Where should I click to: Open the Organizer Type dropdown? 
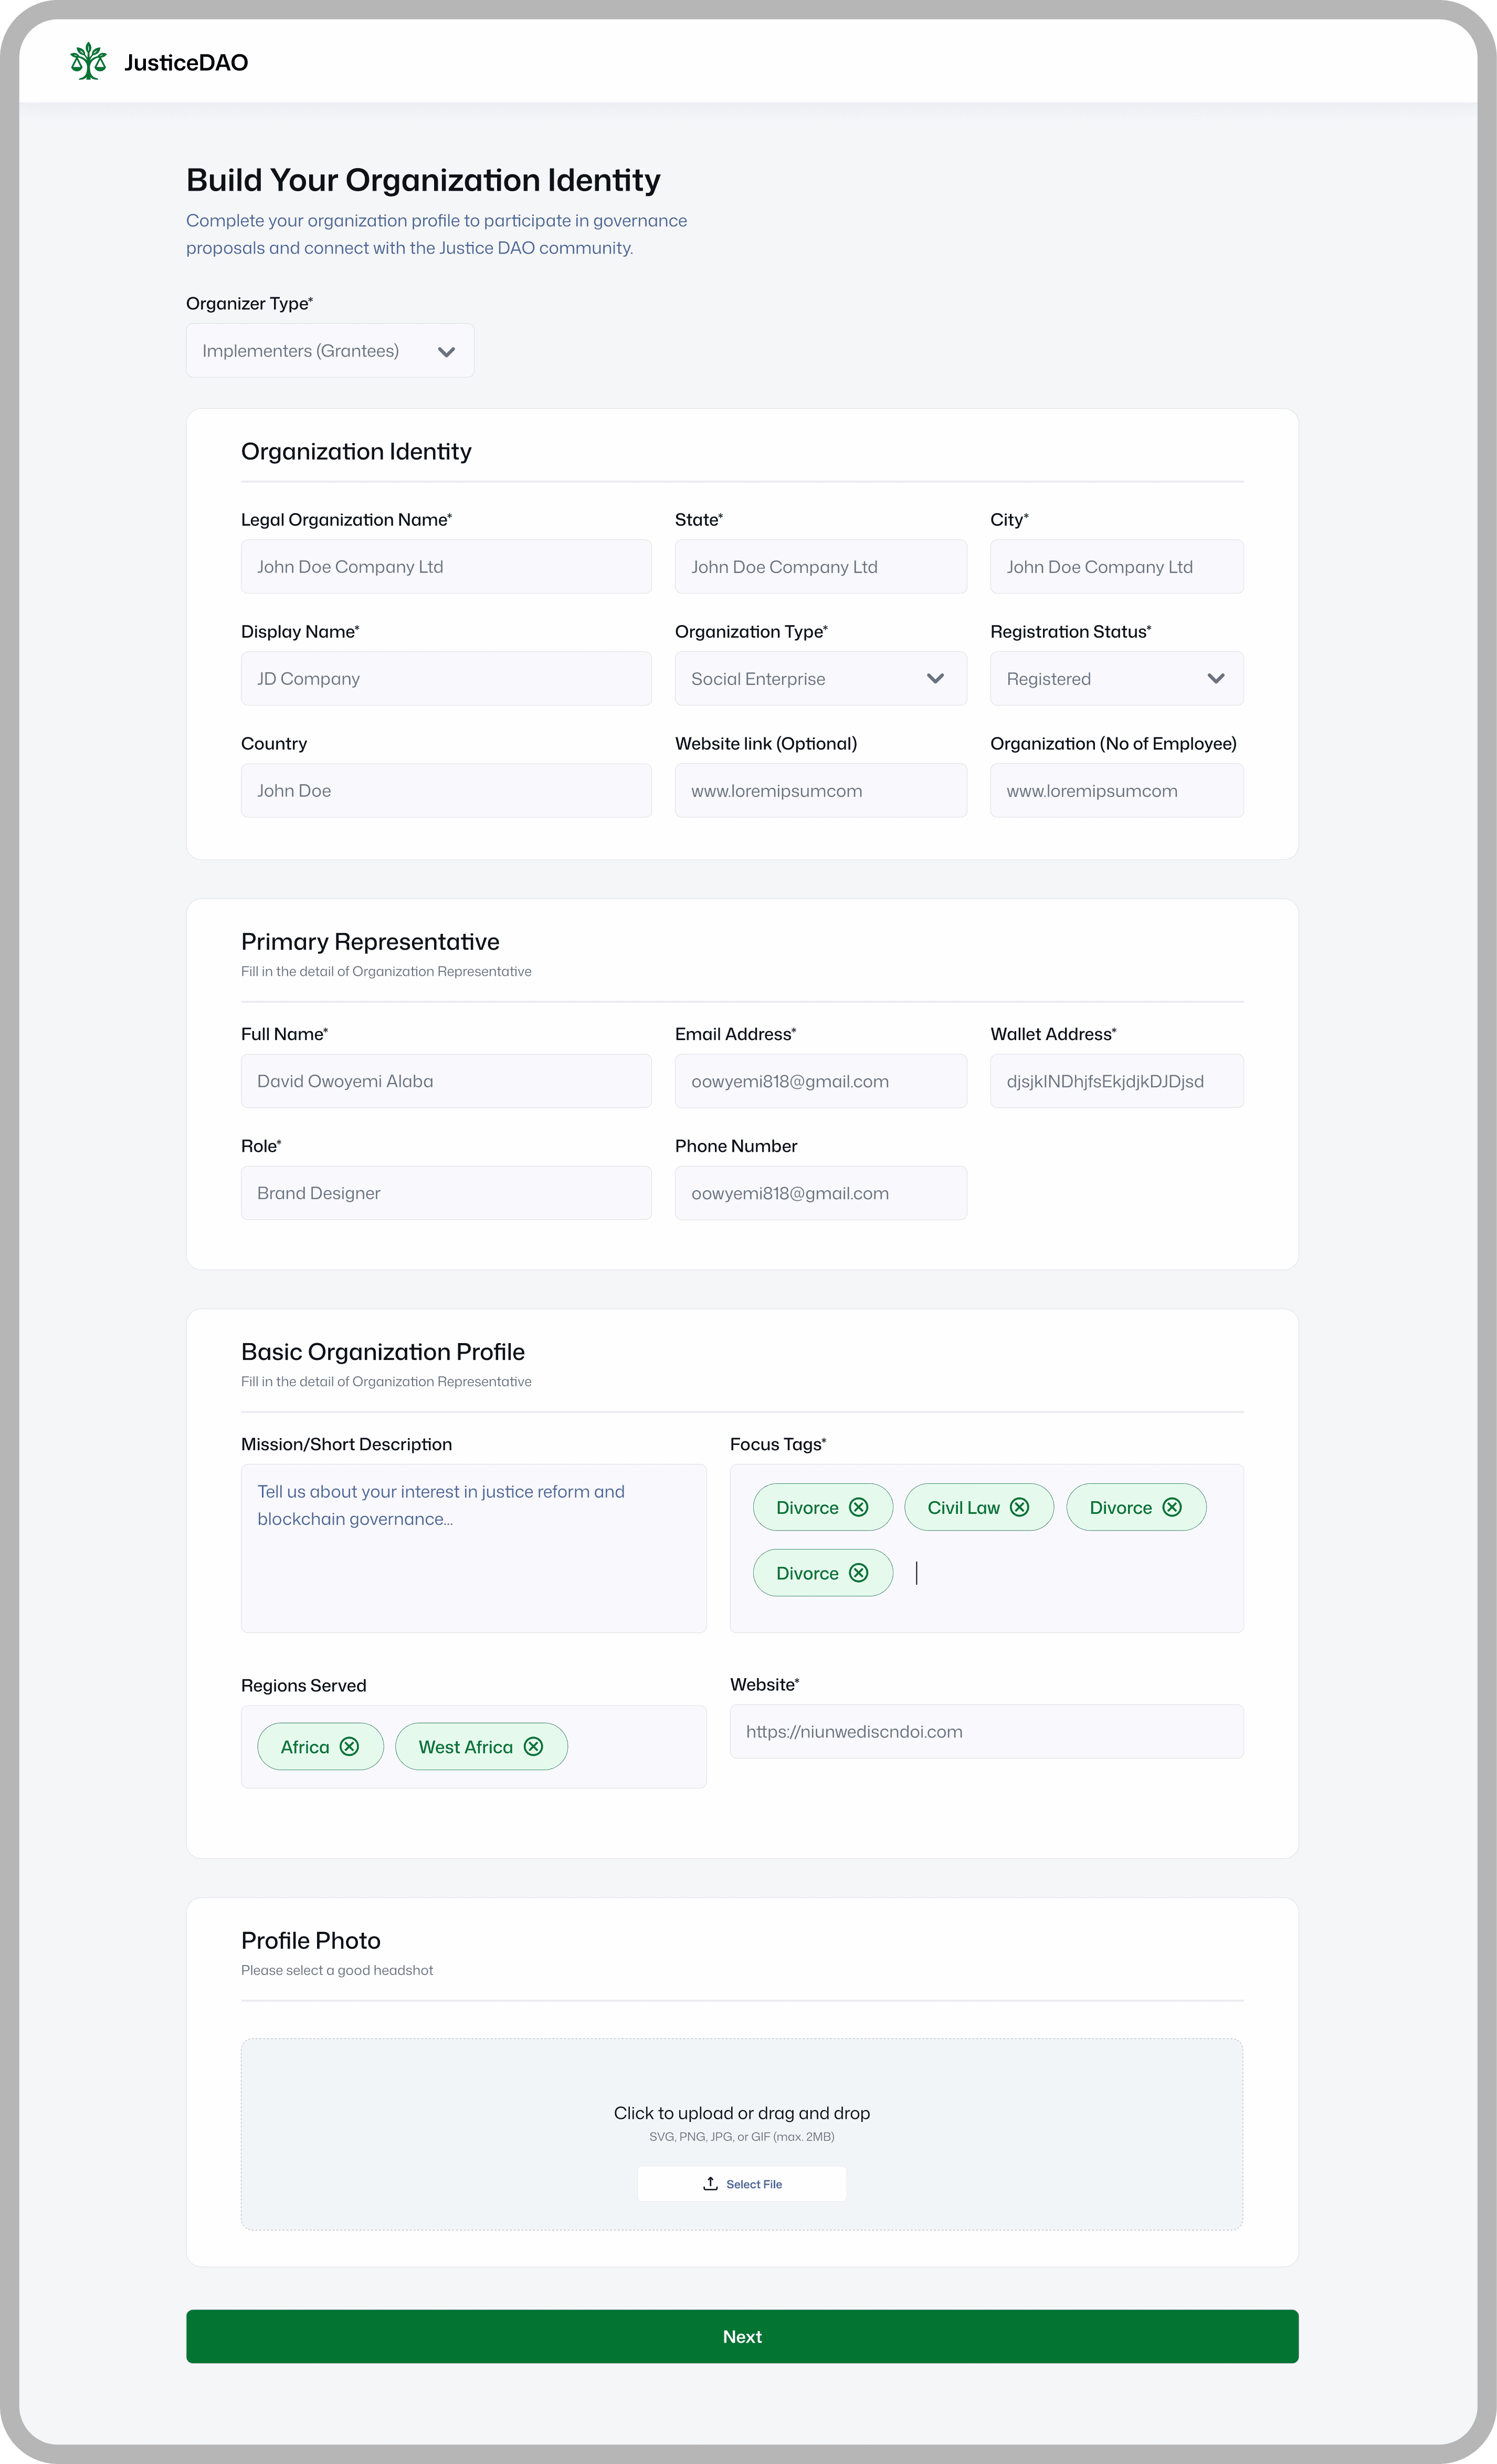pos(330,351)
